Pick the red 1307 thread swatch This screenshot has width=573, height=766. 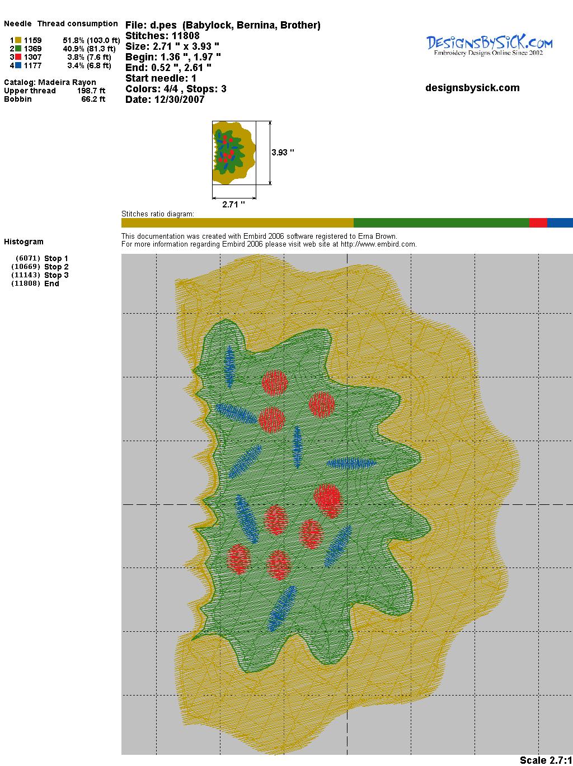coord(18,57)
